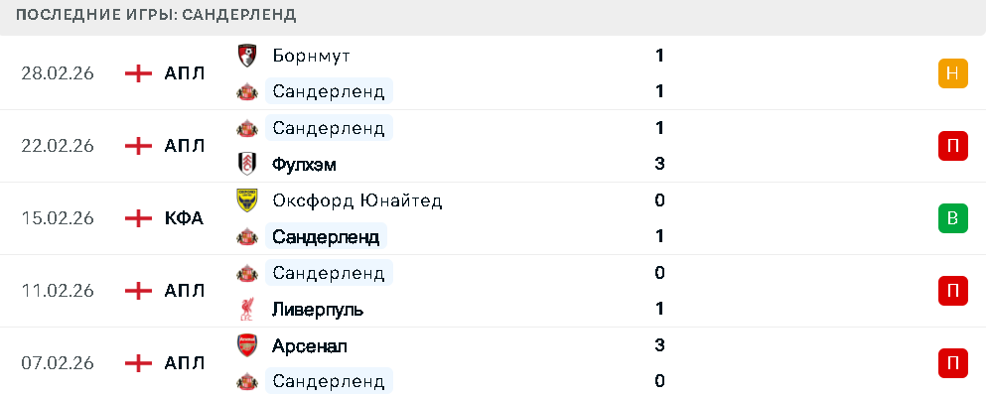Click the Последние игры: Сандерленд header

tap(157, 16)
